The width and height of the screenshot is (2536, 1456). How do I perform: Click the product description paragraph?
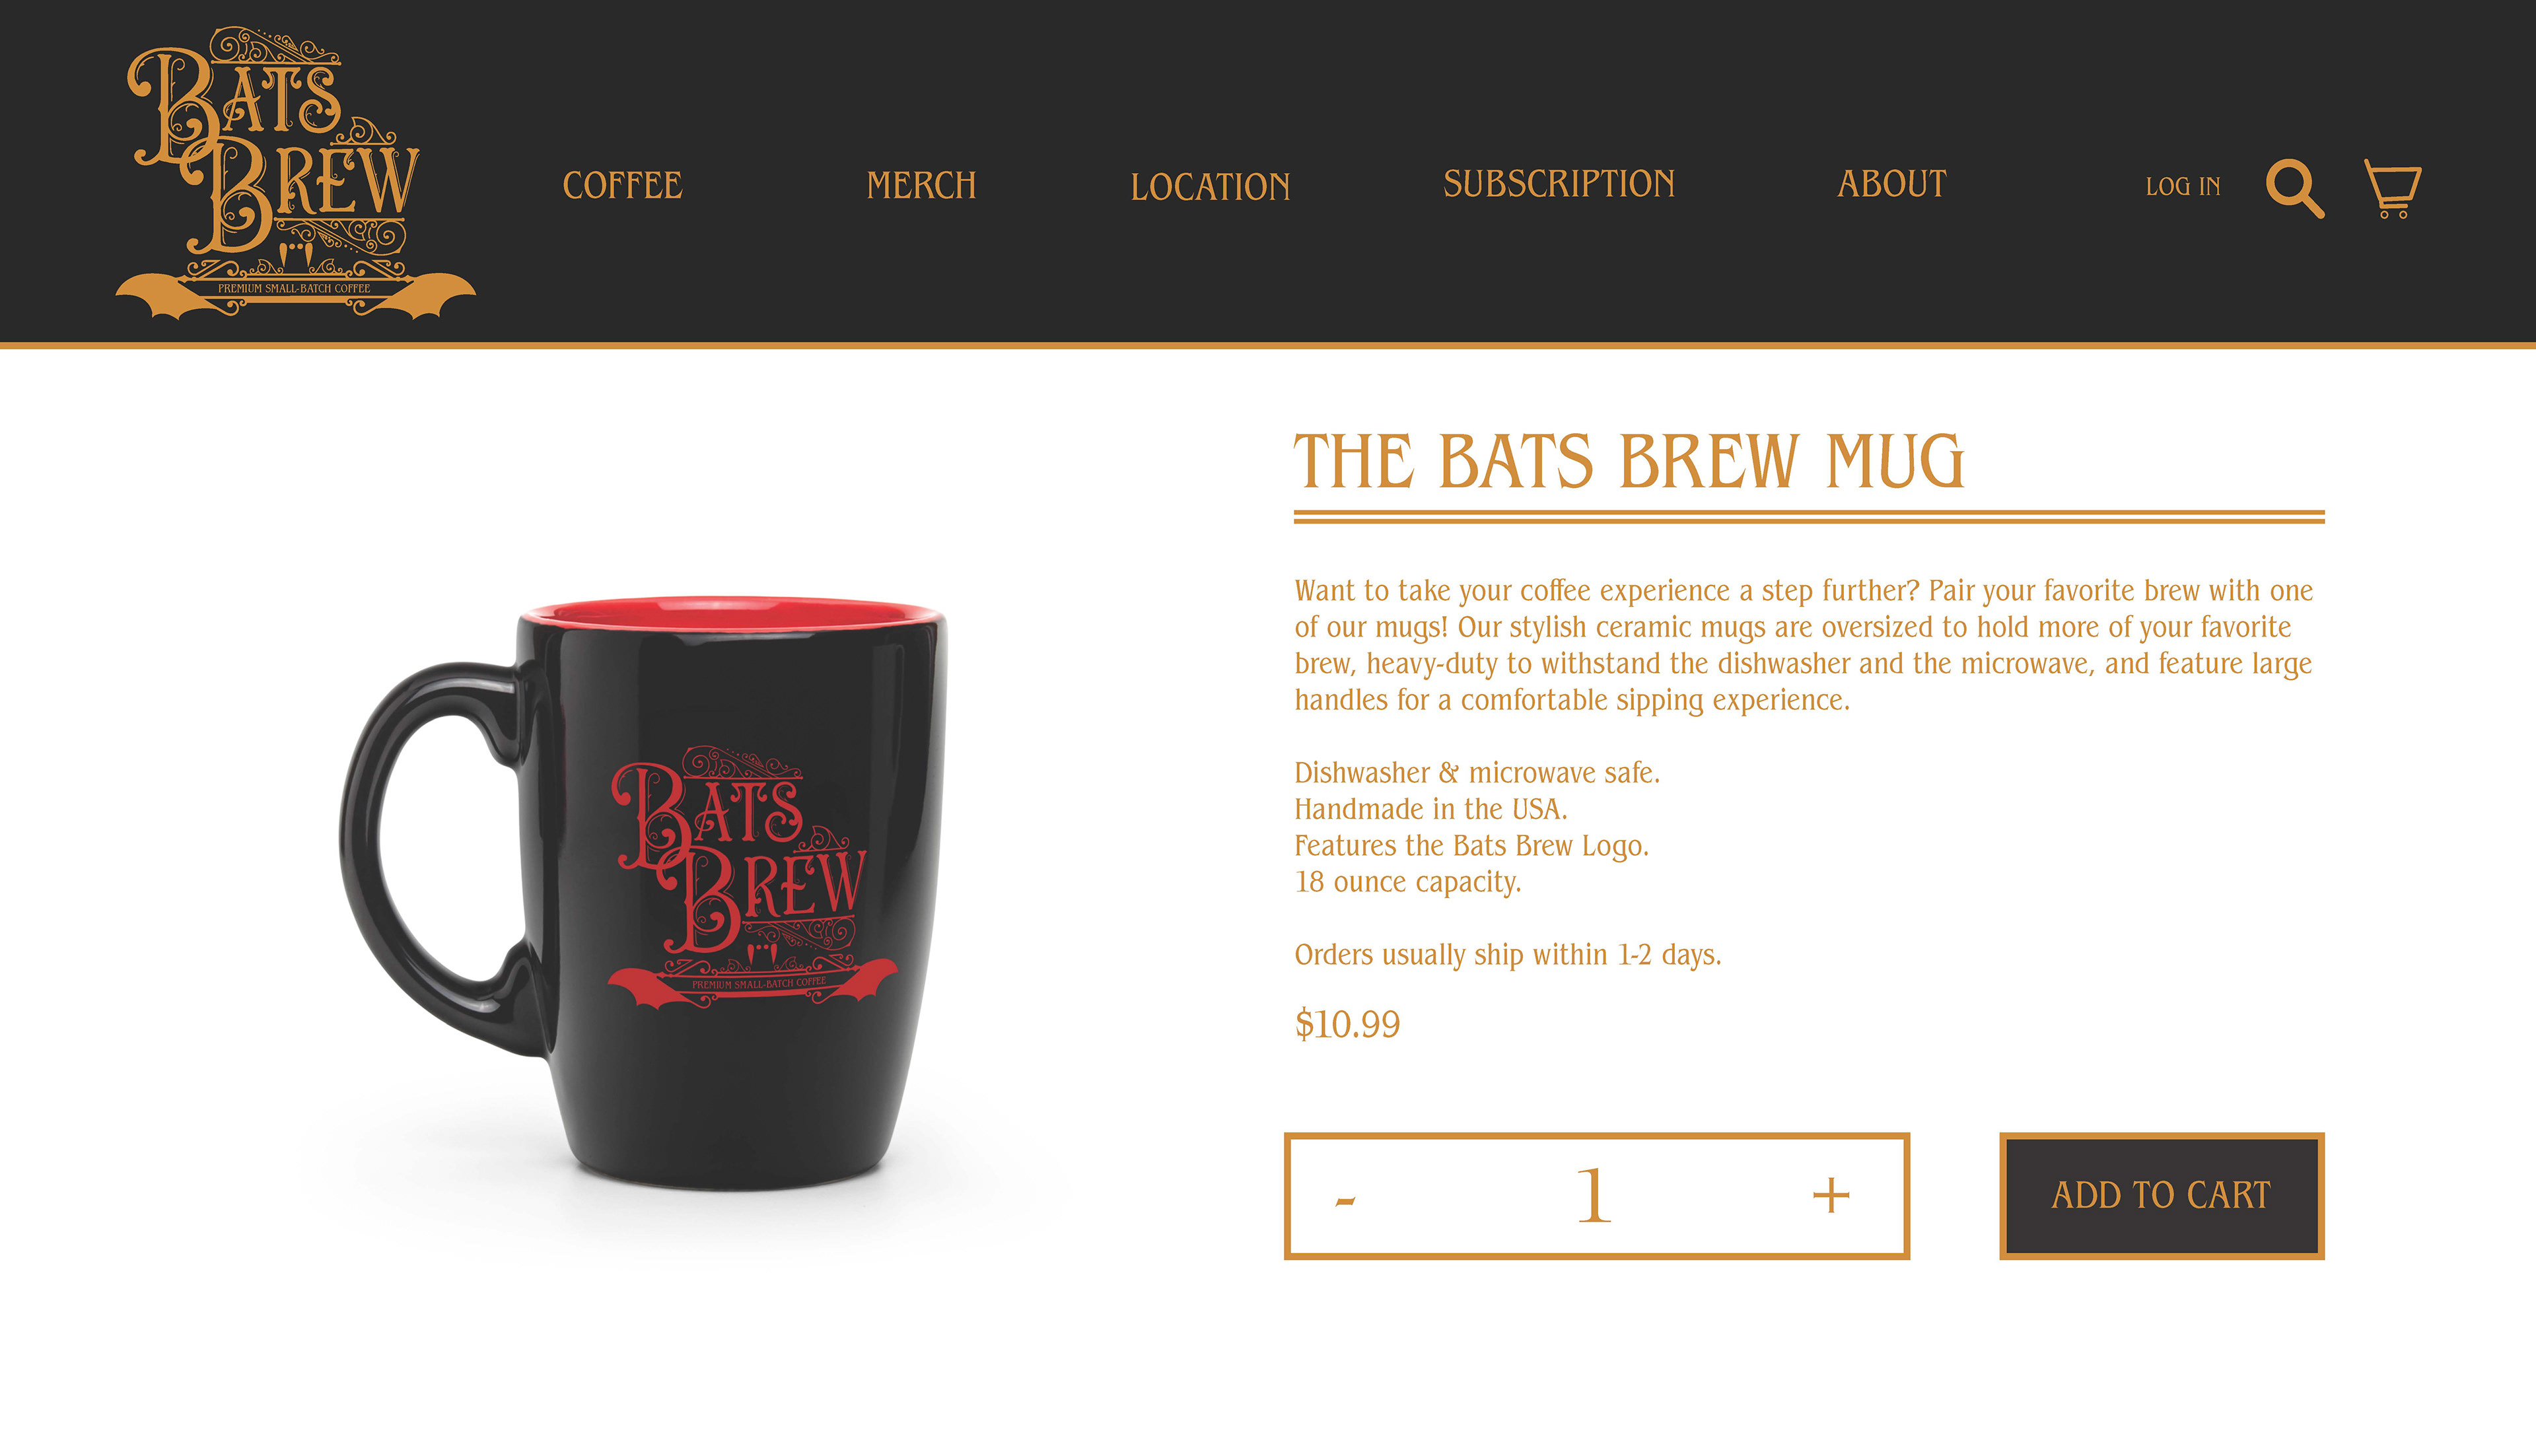tap(1804, 645)
